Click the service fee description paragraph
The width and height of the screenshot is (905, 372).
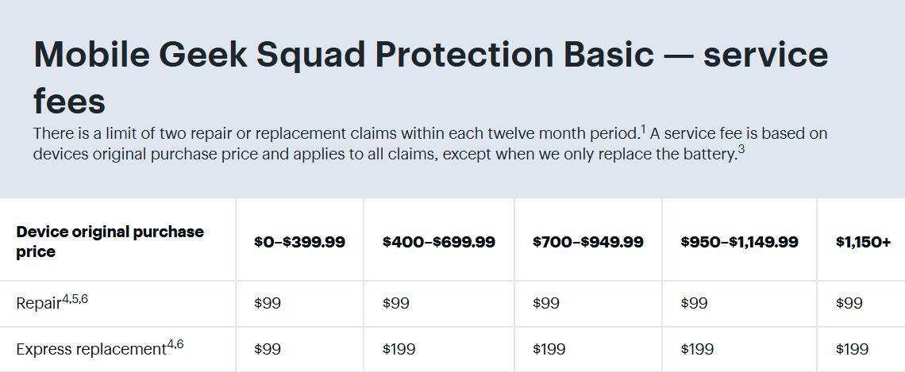(x=429, y=144)
